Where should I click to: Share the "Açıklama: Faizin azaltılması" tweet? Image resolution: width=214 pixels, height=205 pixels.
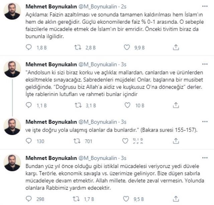coord(176,48)
